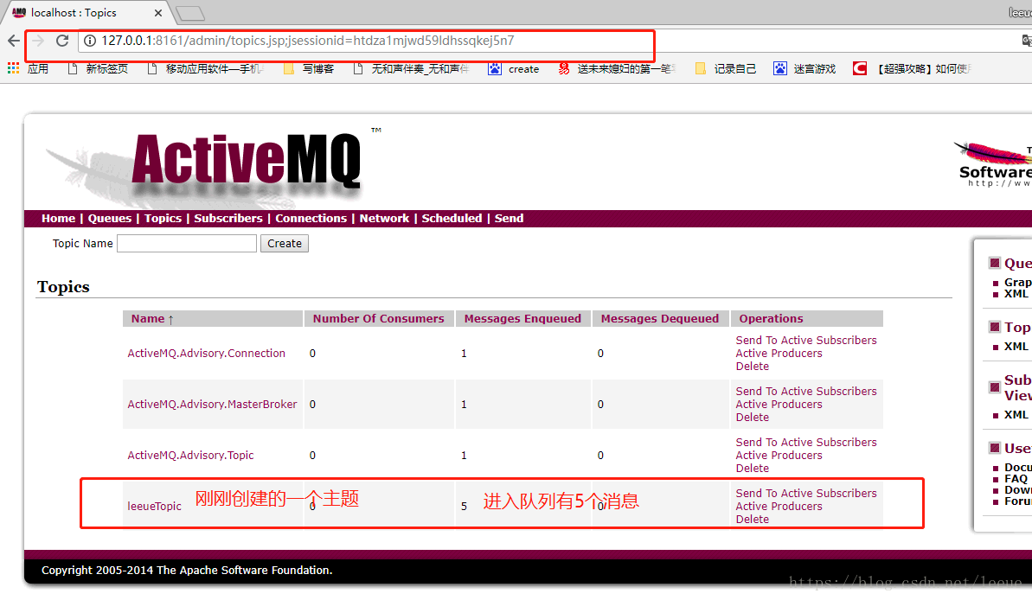Open the Connections menu item
The height and width of the screenshot is (600, 1032).
point(311,219)
